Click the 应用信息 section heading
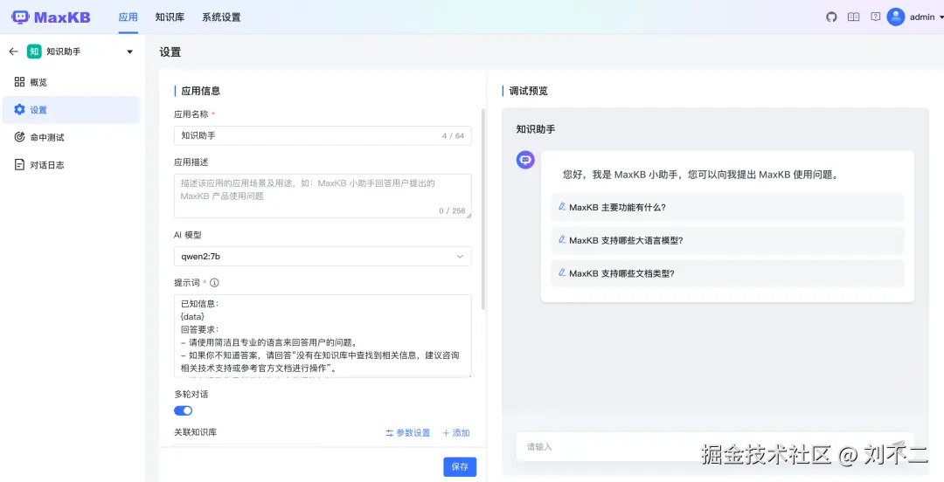 coord(200,91)
